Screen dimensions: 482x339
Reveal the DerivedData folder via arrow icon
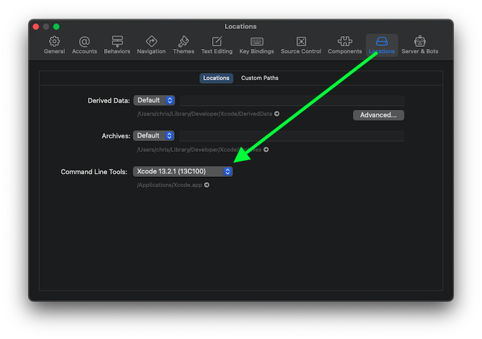coord(277,114)
